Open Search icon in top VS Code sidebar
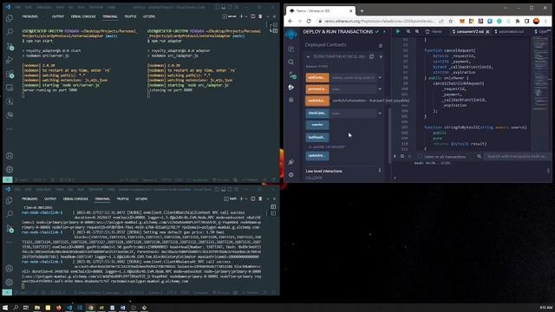 [x=10, y=32]
